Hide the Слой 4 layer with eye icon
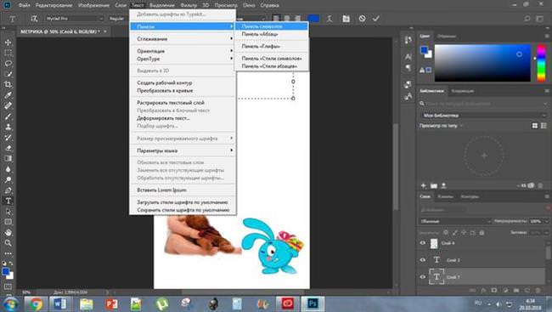 coord(422,243)
